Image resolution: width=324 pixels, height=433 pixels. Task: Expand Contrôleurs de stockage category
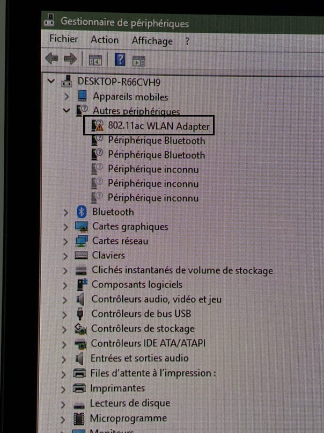[x=64, y=330]
